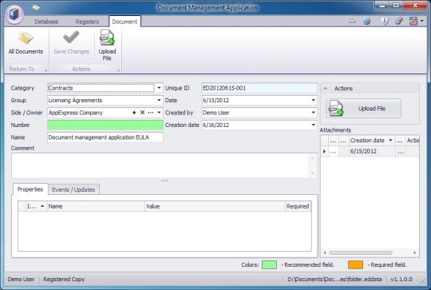Click the Required column header
This screenshot has width=431, height=290.
298,206
